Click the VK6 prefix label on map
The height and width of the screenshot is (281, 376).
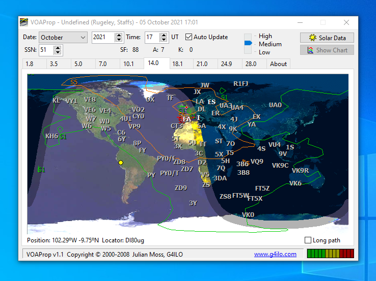(295, 183)
